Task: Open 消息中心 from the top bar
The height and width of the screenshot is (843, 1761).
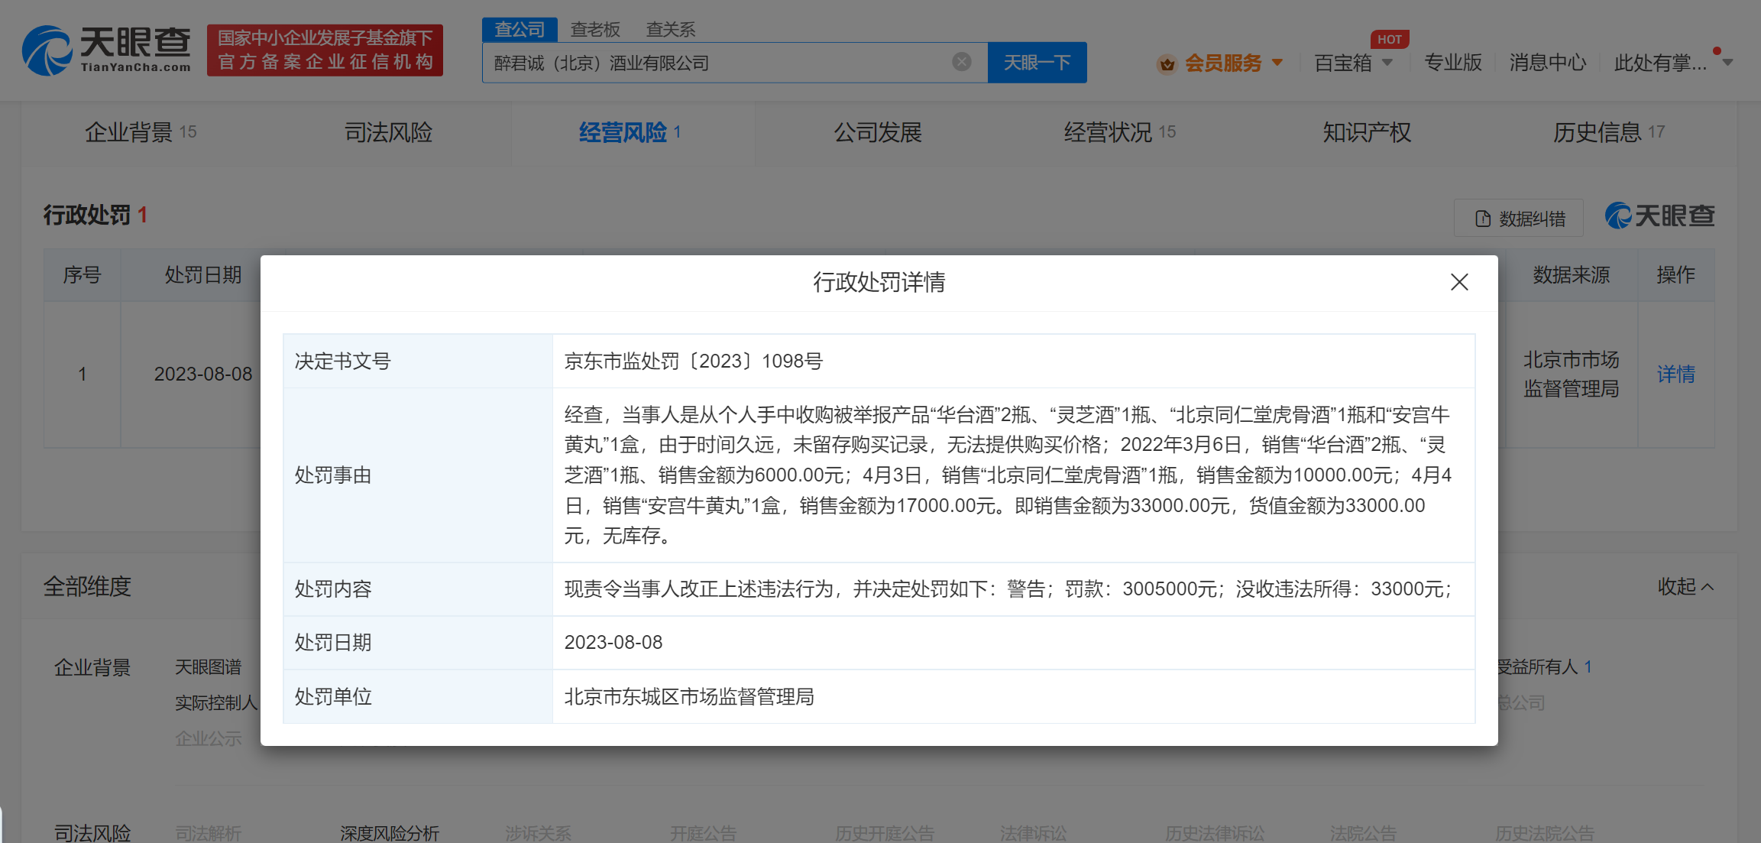Action: [x=1548, y=63]
